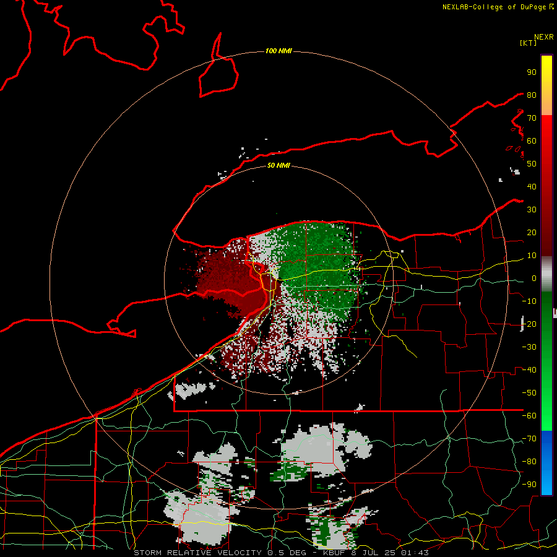
Task: Click the -40 value on the velocity scale
Action: tap(529, 370)
